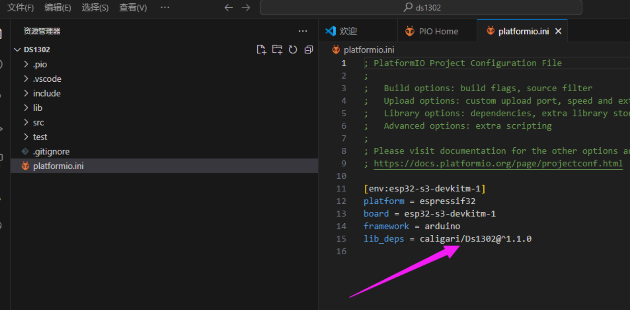Click the VS Code logo on Welcome tab
The width and height of the screenshot is (630, 310).
330,31
